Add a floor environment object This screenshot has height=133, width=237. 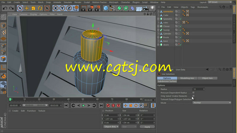[139, 9]
